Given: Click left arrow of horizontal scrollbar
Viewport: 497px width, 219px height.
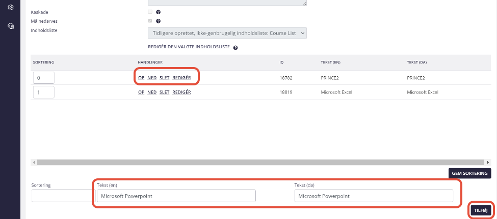Looking at the screenshot, I should click(34, 162).
